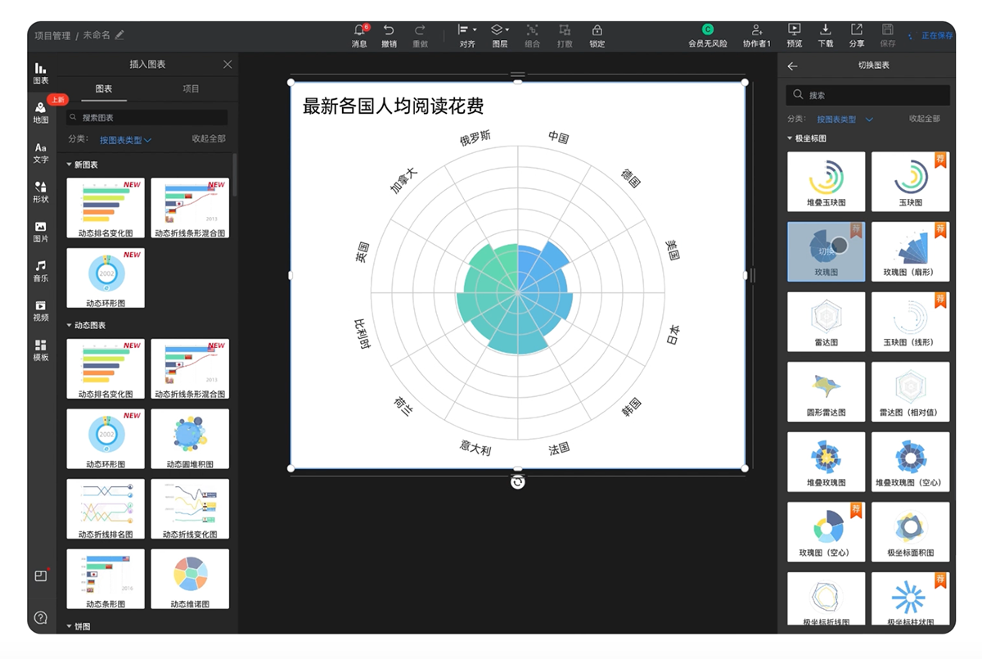The width and height of the screenshot is (982, 659).
Task: Open left panel 按图表类型 category dropdown
Action: (125, 140)
